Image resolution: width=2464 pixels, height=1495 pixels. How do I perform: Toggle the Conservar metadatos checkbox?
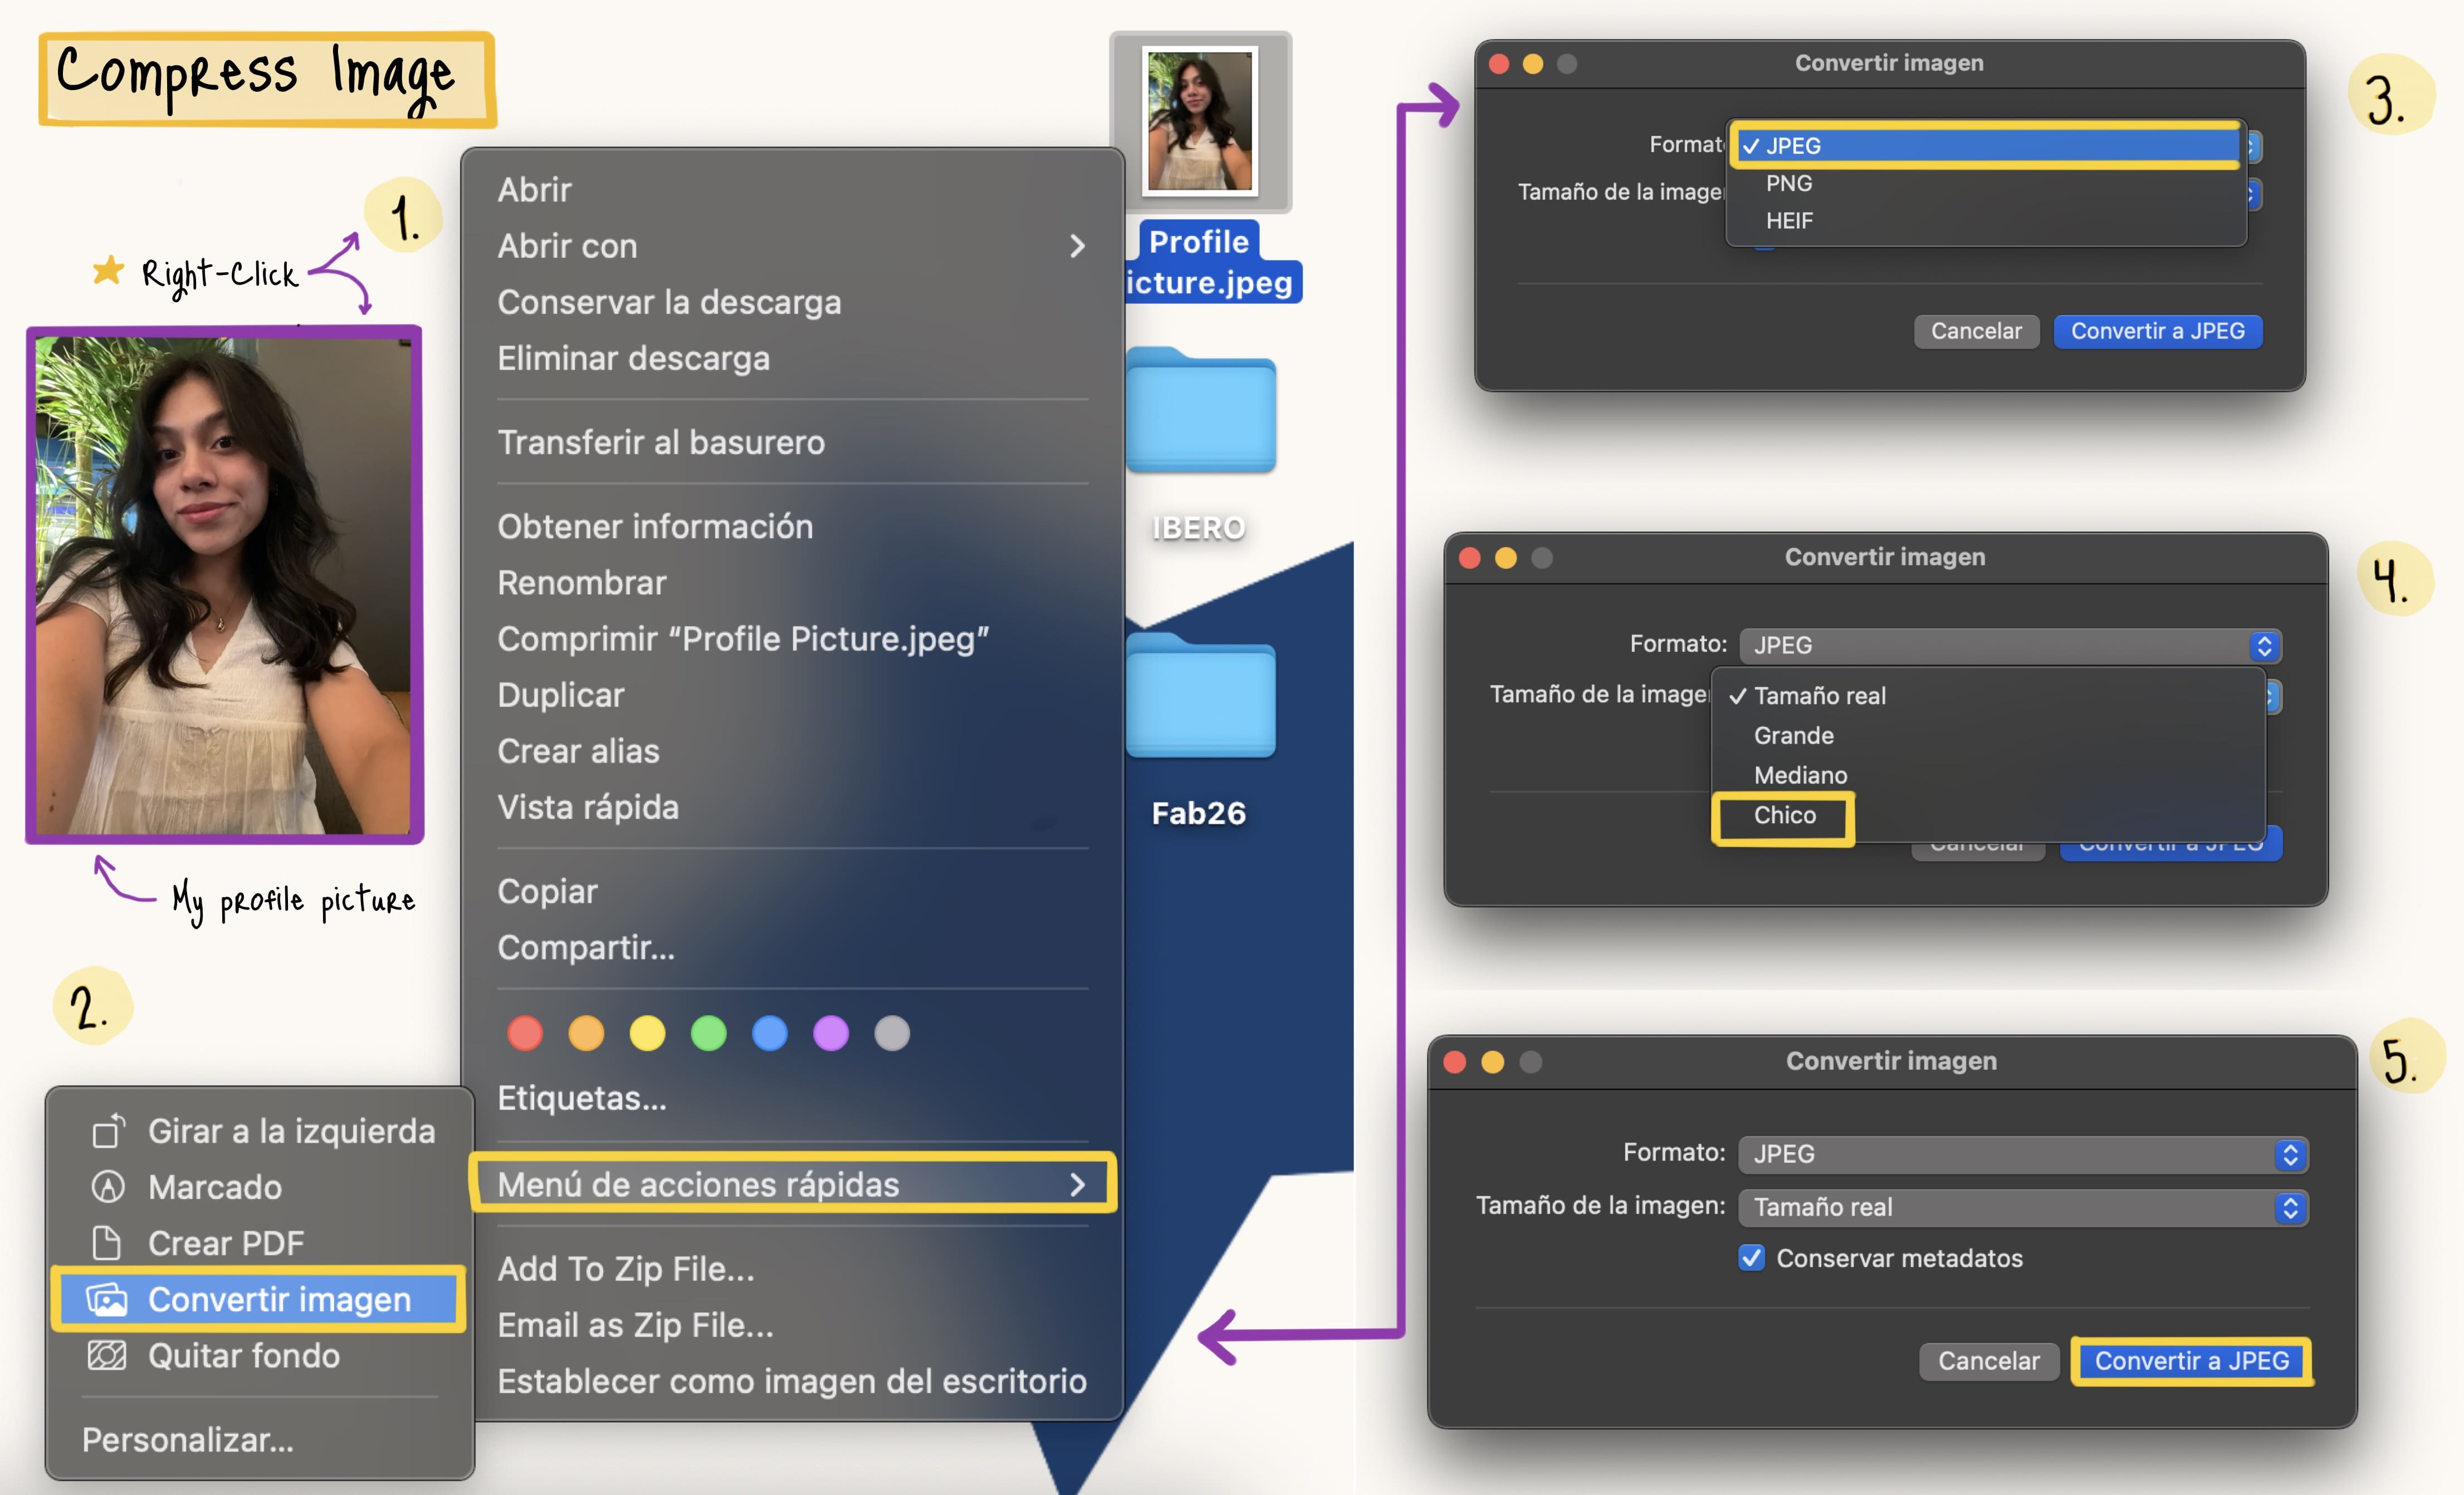click(x=1751, y=1257)
